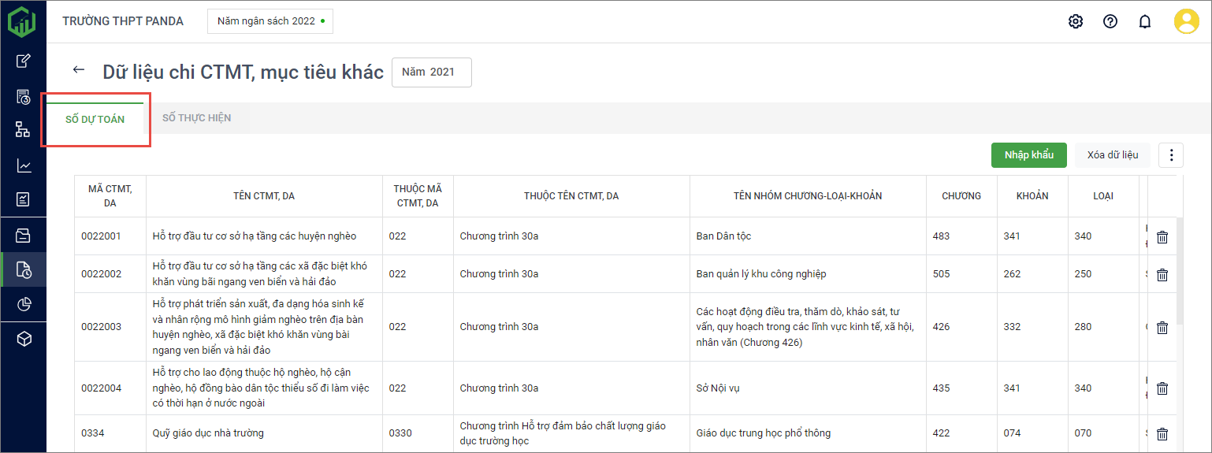Open the three-dot more options menu
1212x453 pixels.
[1171, 155]
